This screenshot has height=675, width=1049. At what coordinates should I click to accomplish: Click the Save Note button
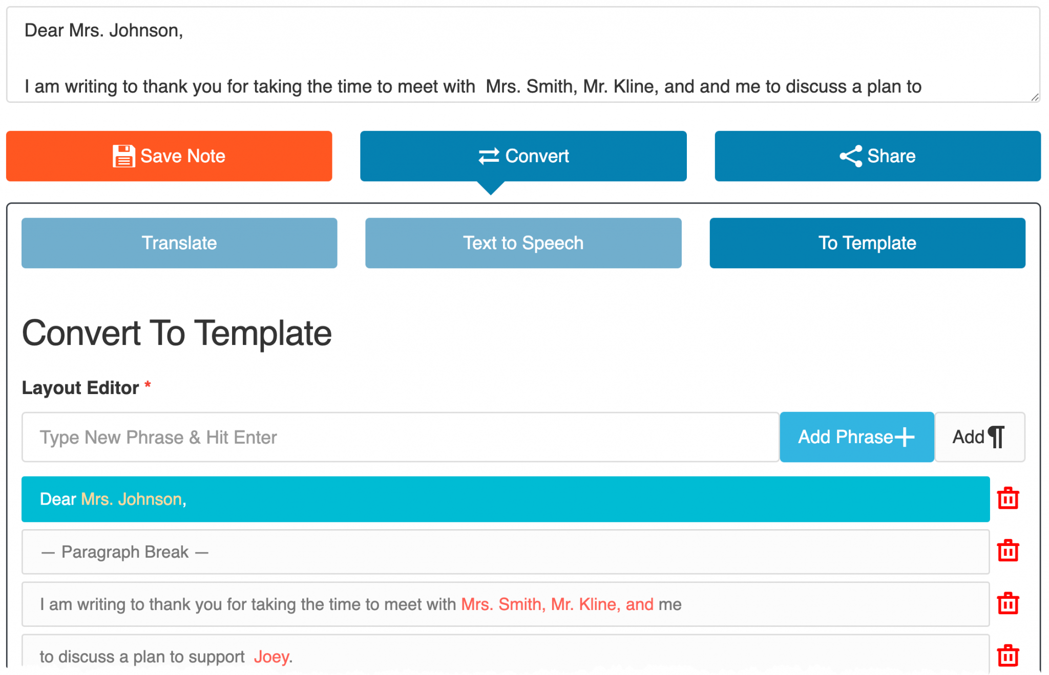[169, 156]
